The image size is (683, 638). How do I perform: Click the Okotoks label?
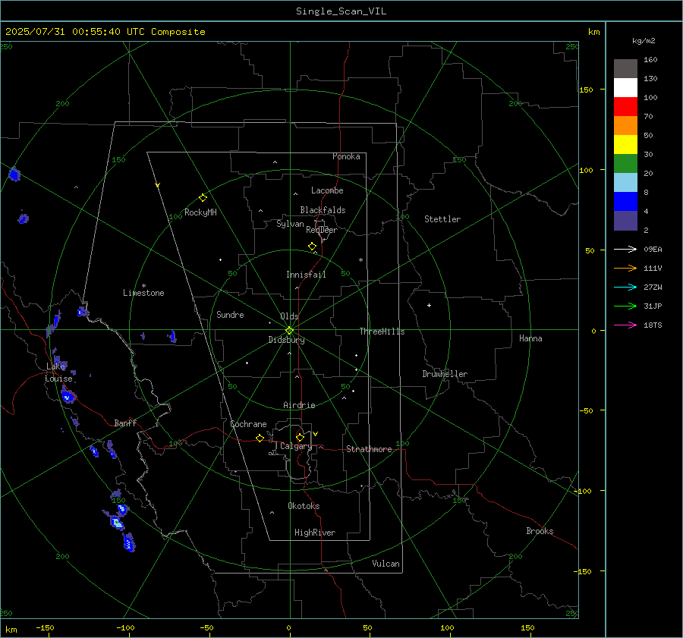click(x=304, y=506)
